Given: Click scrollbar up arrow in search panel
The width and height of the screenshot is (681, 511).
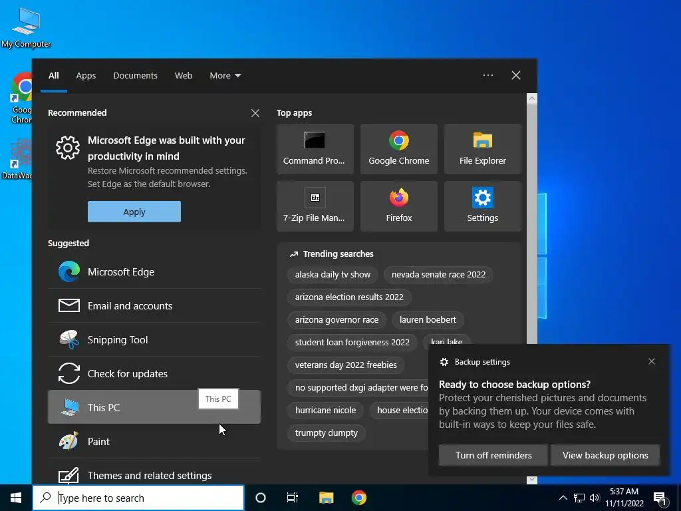Looking at the screenshot, I should click(x=531, y=98).
